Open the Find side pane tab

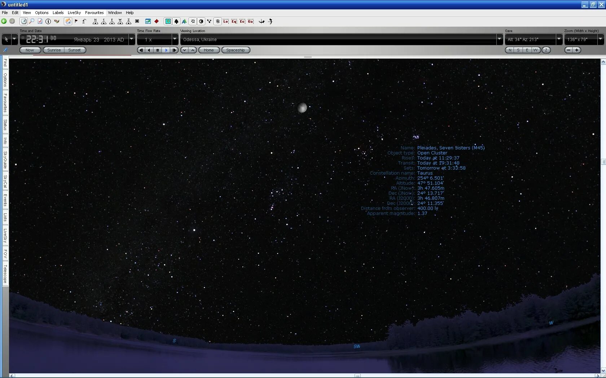pos(5,63)
